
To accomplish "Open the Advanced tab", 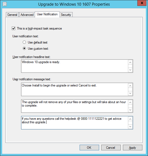I will [x=27, y=15].
